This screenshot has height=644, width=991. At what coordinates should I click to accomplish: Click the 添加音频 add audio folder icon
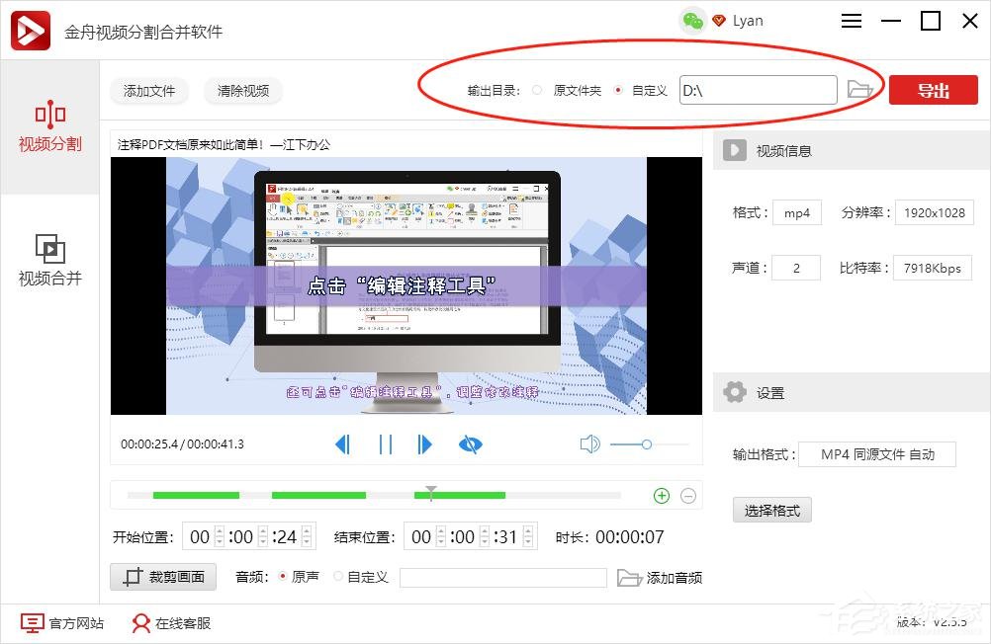pos(631,577)
